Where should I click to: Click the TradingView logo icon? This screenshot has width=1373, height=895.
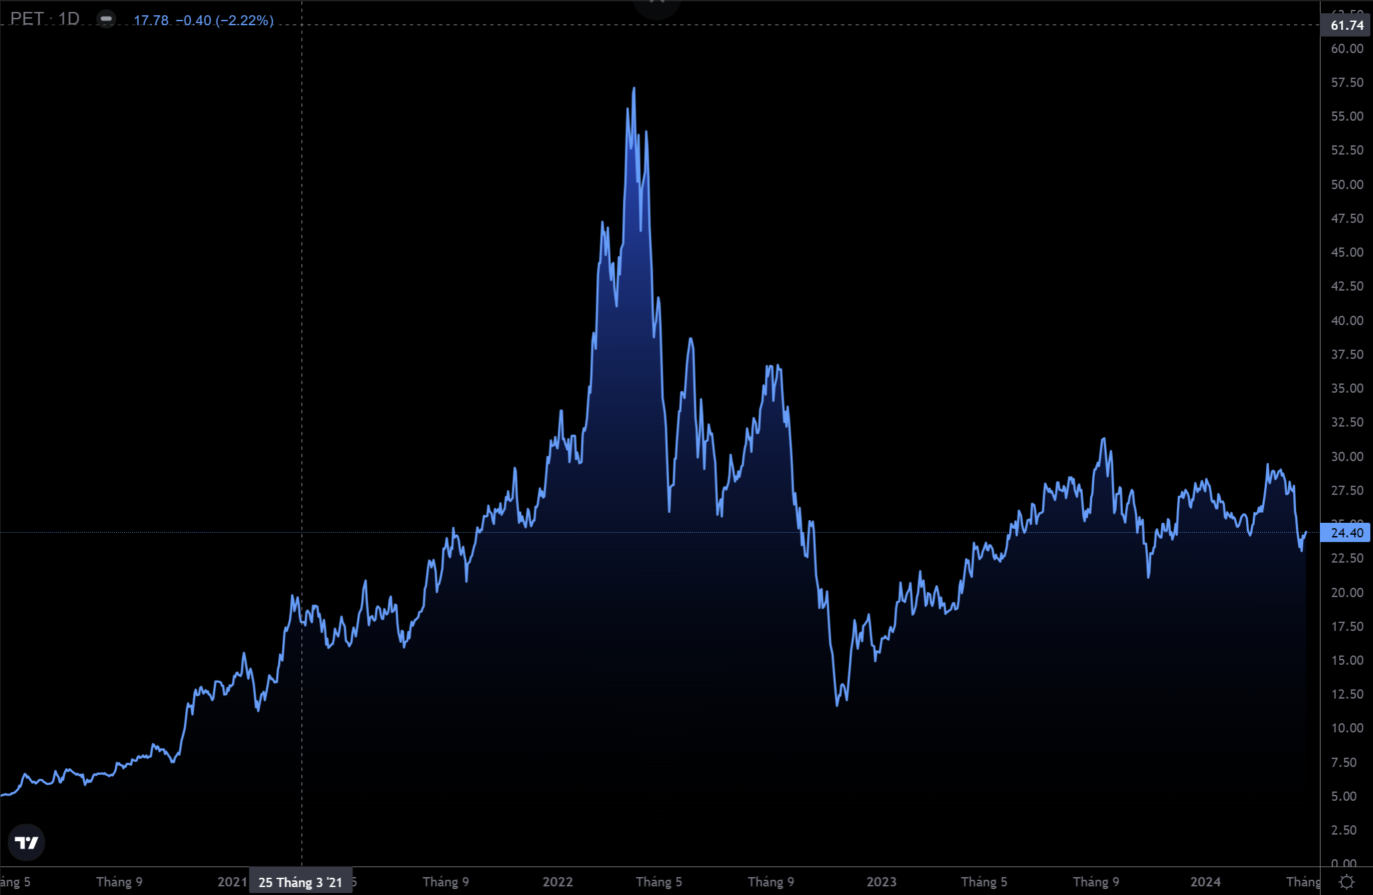click(27, 843)
